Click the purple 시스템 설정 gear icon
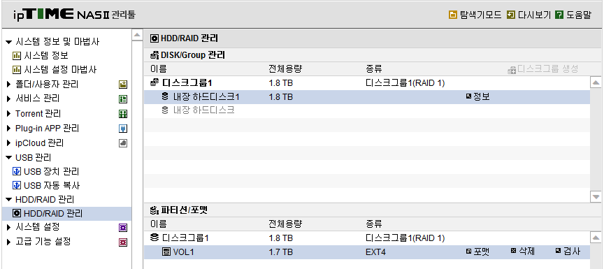611x269 pixels. 123,228
